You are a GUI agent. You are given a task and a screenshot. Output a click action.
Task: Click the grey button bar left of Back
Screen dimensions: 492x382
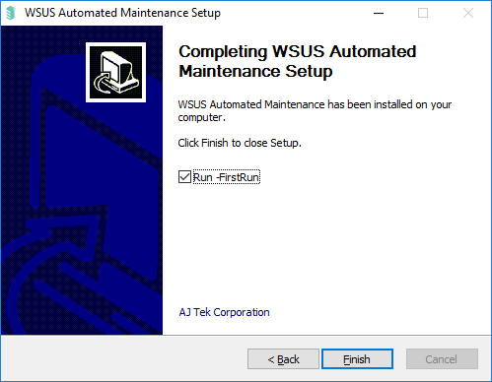click(x=123, y=359)
